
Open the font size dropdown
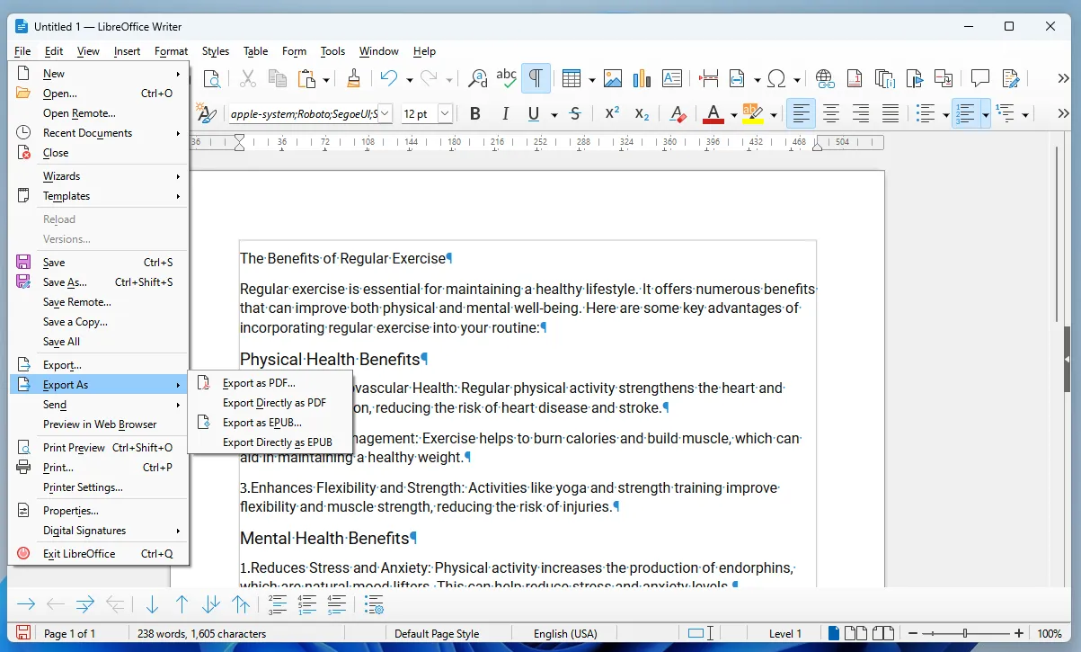click(x=447, y=113)
